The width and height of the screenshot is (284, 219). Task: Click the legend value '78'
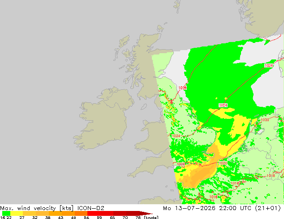pyautogui.click(x=138, y=217)
